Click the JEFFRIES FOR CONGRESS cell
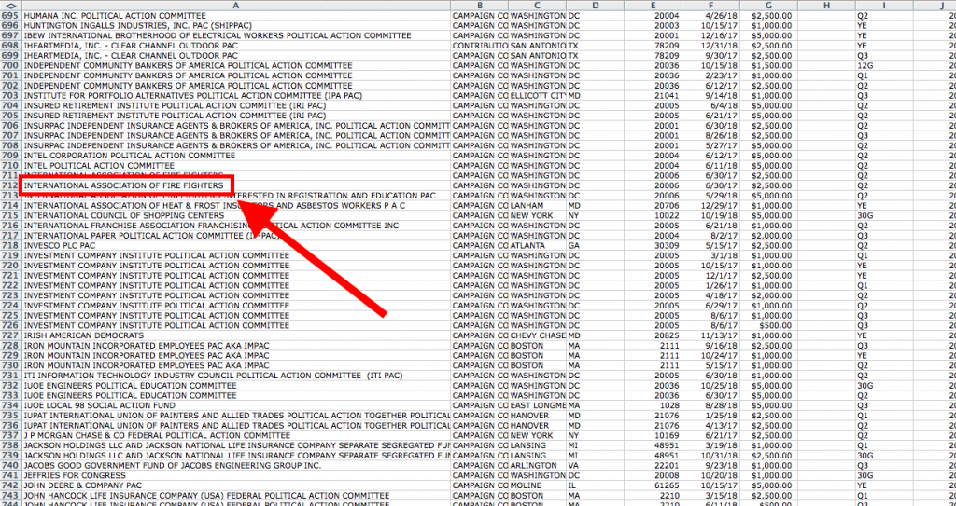 point(236,475)
